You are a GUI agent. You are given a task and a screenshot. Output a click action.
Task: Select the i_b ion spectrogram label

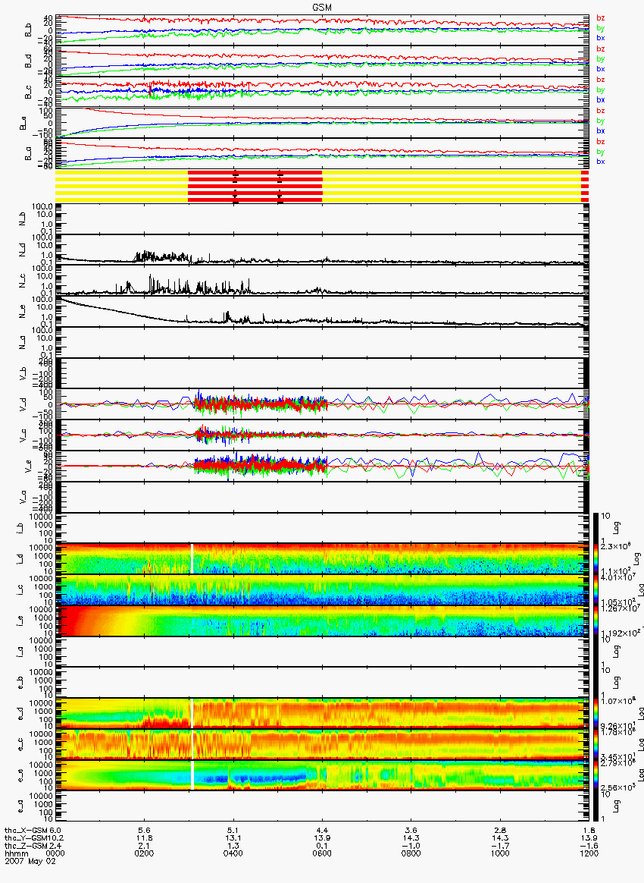click(x=19, y=528)
